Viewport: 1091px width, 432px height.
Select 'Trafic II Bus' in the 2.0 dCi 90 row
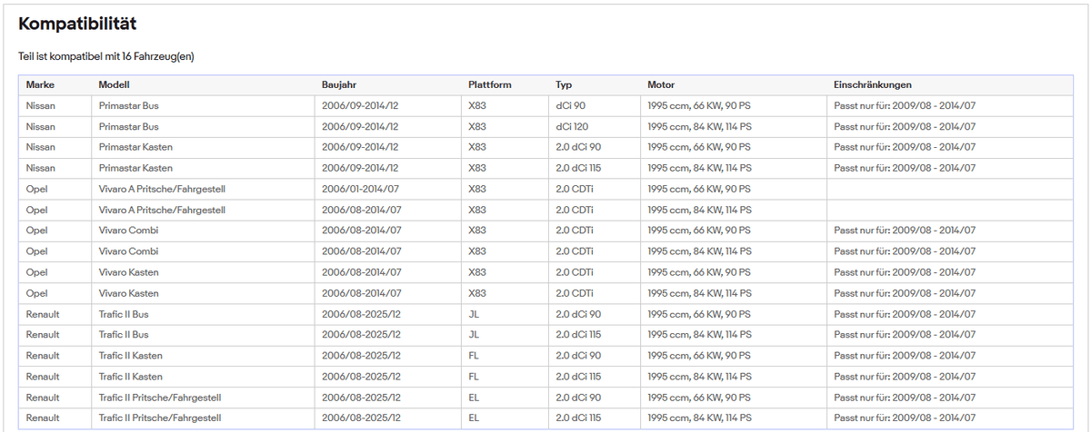point(124,314)
